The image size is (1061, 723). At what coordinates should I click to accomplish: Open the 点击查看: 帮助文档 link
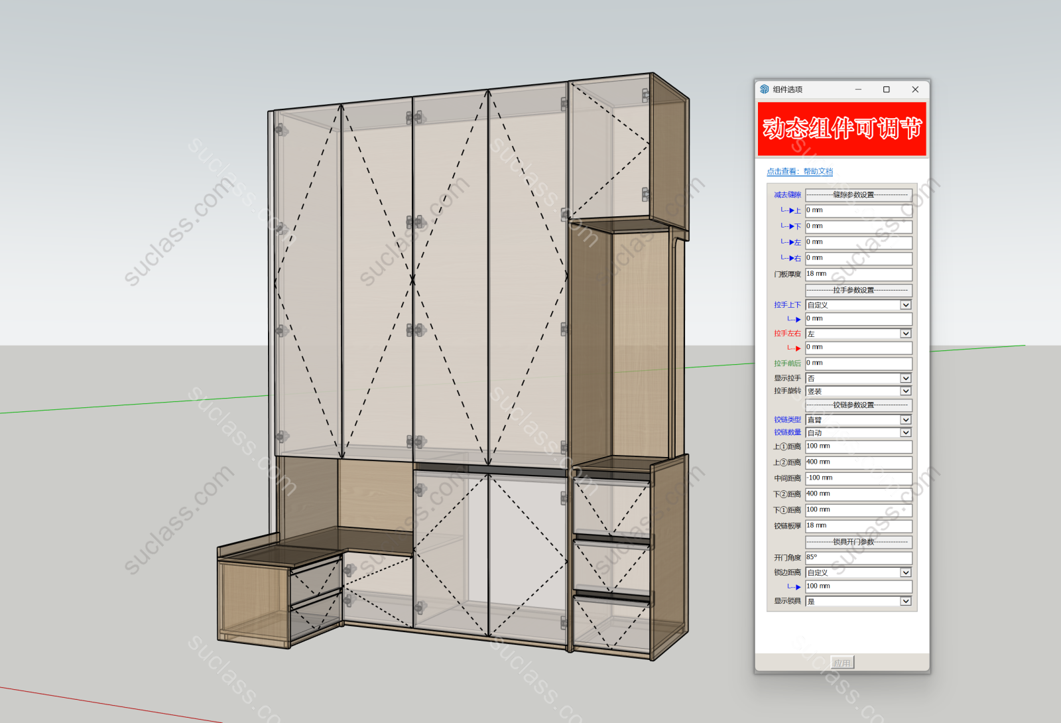(800, 172)
